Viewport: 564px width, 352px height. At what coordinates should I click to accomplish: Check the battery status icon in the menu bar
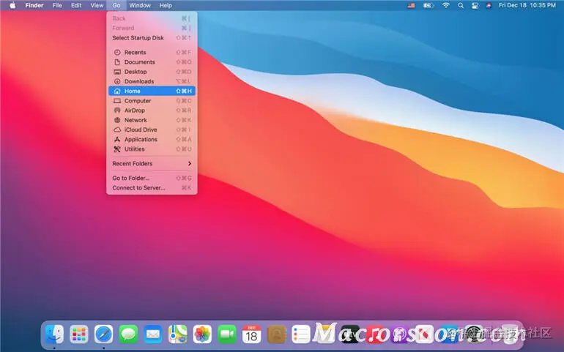(428, 5)
